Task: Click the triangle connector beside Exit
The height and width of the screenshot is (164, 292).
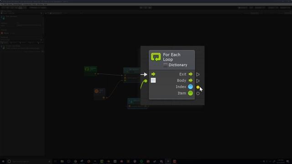Action: (x=198, y=74)
